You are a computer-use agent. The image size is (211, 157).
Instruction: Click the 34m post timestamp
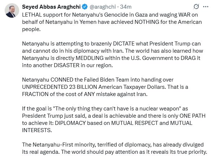click(x=126, y=7)
